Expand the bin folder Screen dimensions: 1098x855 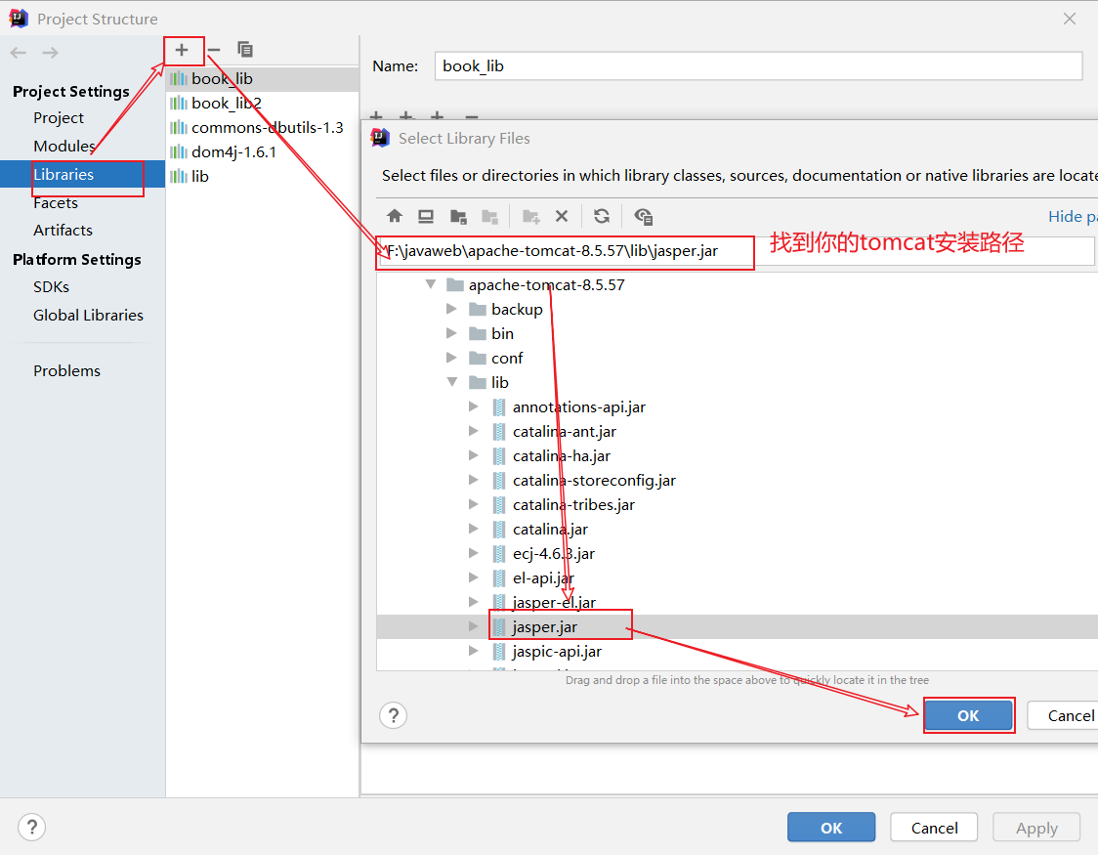451,333
